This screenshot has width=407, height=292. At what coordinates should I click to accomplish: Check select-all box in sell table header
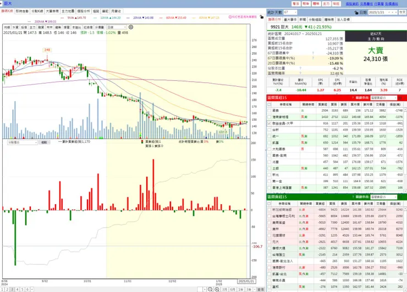click(x=269, y=204)
